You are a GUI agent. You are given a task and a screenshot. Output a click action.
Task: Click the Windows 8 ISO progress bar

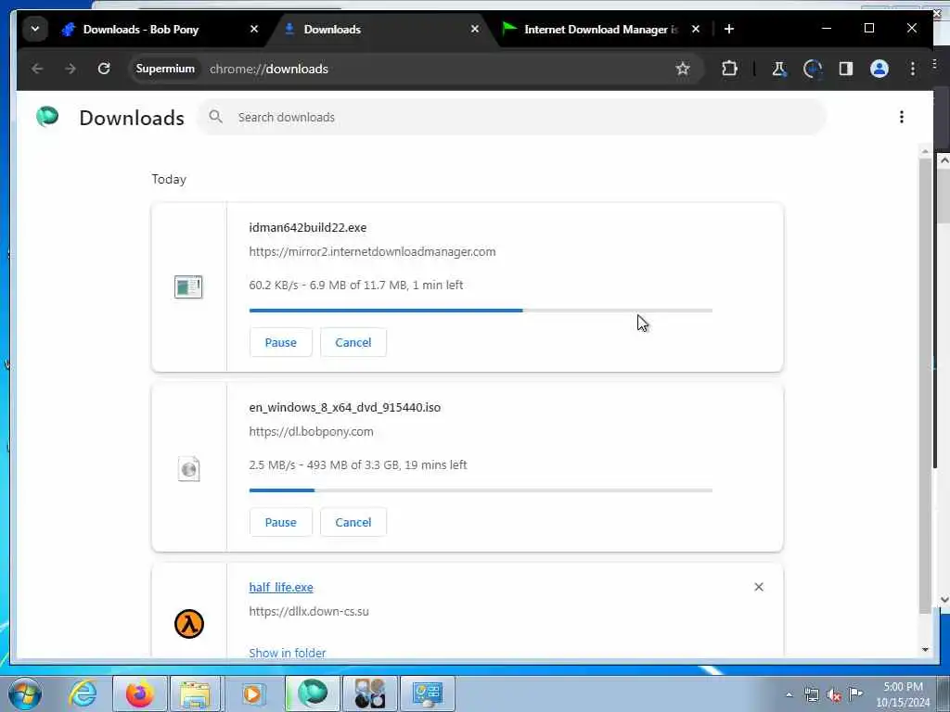[x=481, y=490]
